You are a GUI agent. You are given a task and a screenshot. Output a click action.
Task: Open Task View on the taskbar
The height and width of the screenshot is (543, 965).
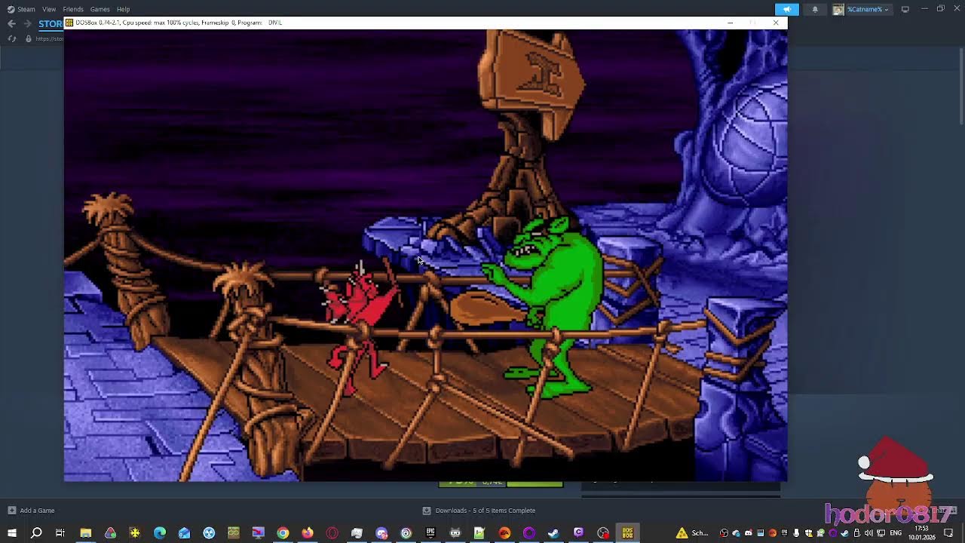(x=60, y=533)
